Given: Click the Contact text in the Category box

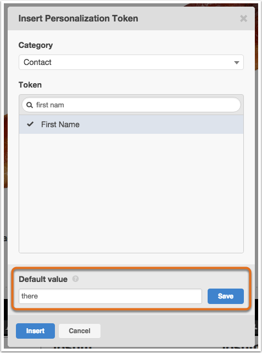Looking at the screenshot, I should tap(37, 62).
